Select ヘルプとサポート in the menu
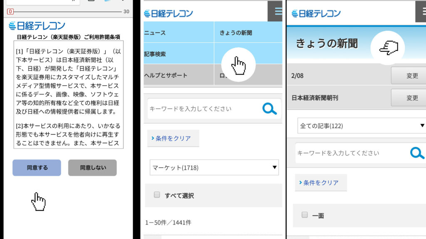The image size is (426, 239). click(x=179, y=75)
